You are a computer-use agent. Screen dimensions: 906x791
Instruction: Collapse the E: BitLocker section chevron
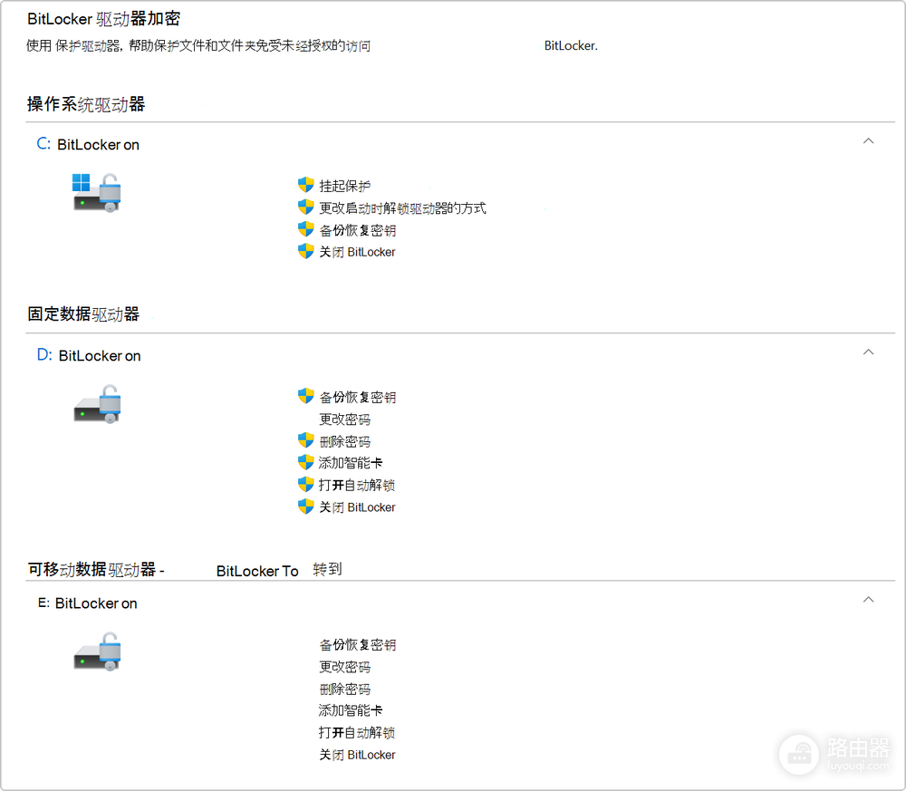click(868, 600)
